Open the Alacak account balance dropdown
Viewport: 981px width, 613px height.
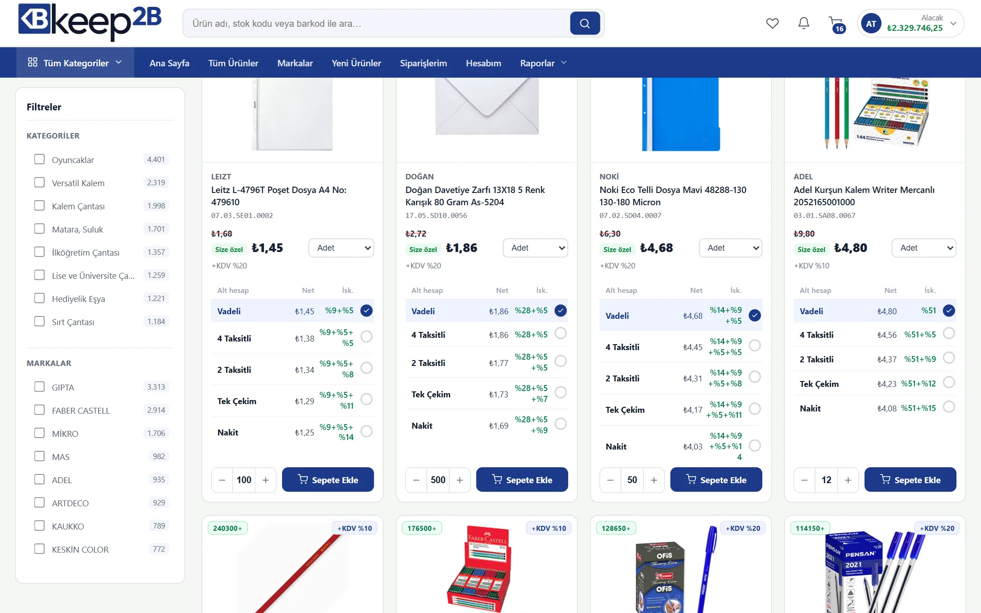point(911,23)
